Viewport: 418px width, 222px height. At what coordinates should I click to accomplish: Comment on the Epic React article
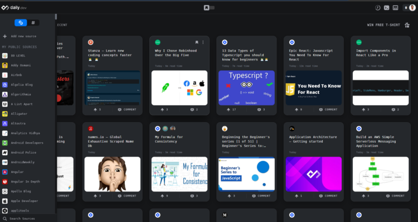[x=328, y=110]
